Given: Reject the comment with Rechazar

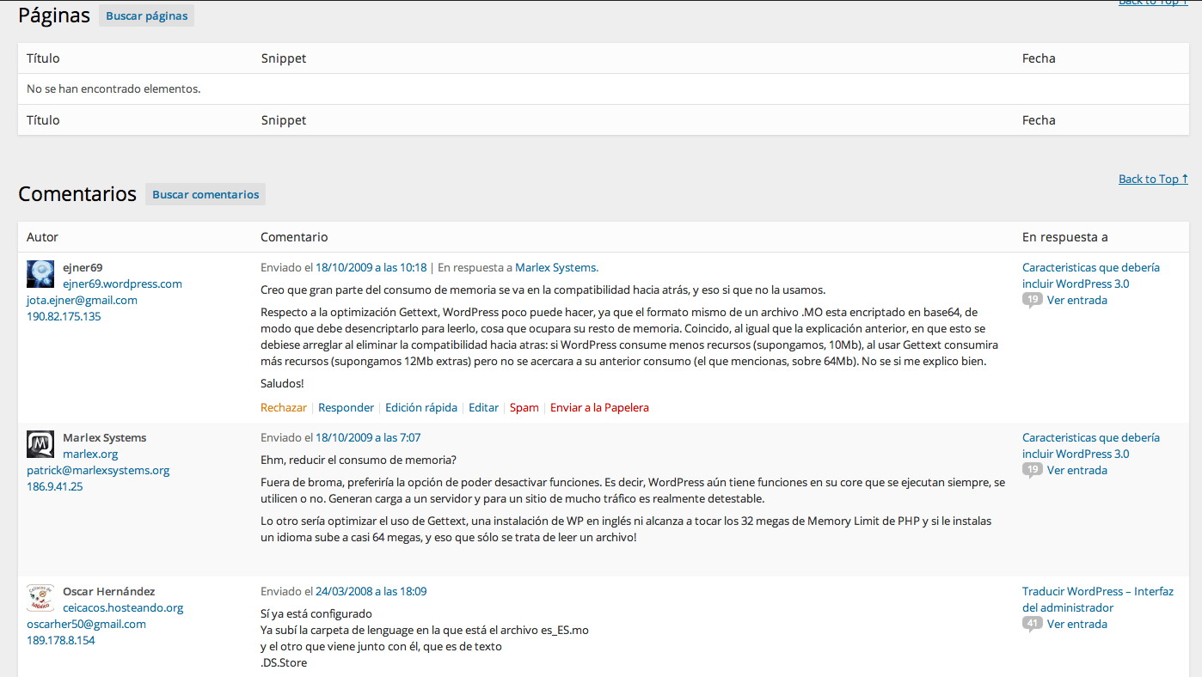Looking at the screenshot, I should [283, 407].
